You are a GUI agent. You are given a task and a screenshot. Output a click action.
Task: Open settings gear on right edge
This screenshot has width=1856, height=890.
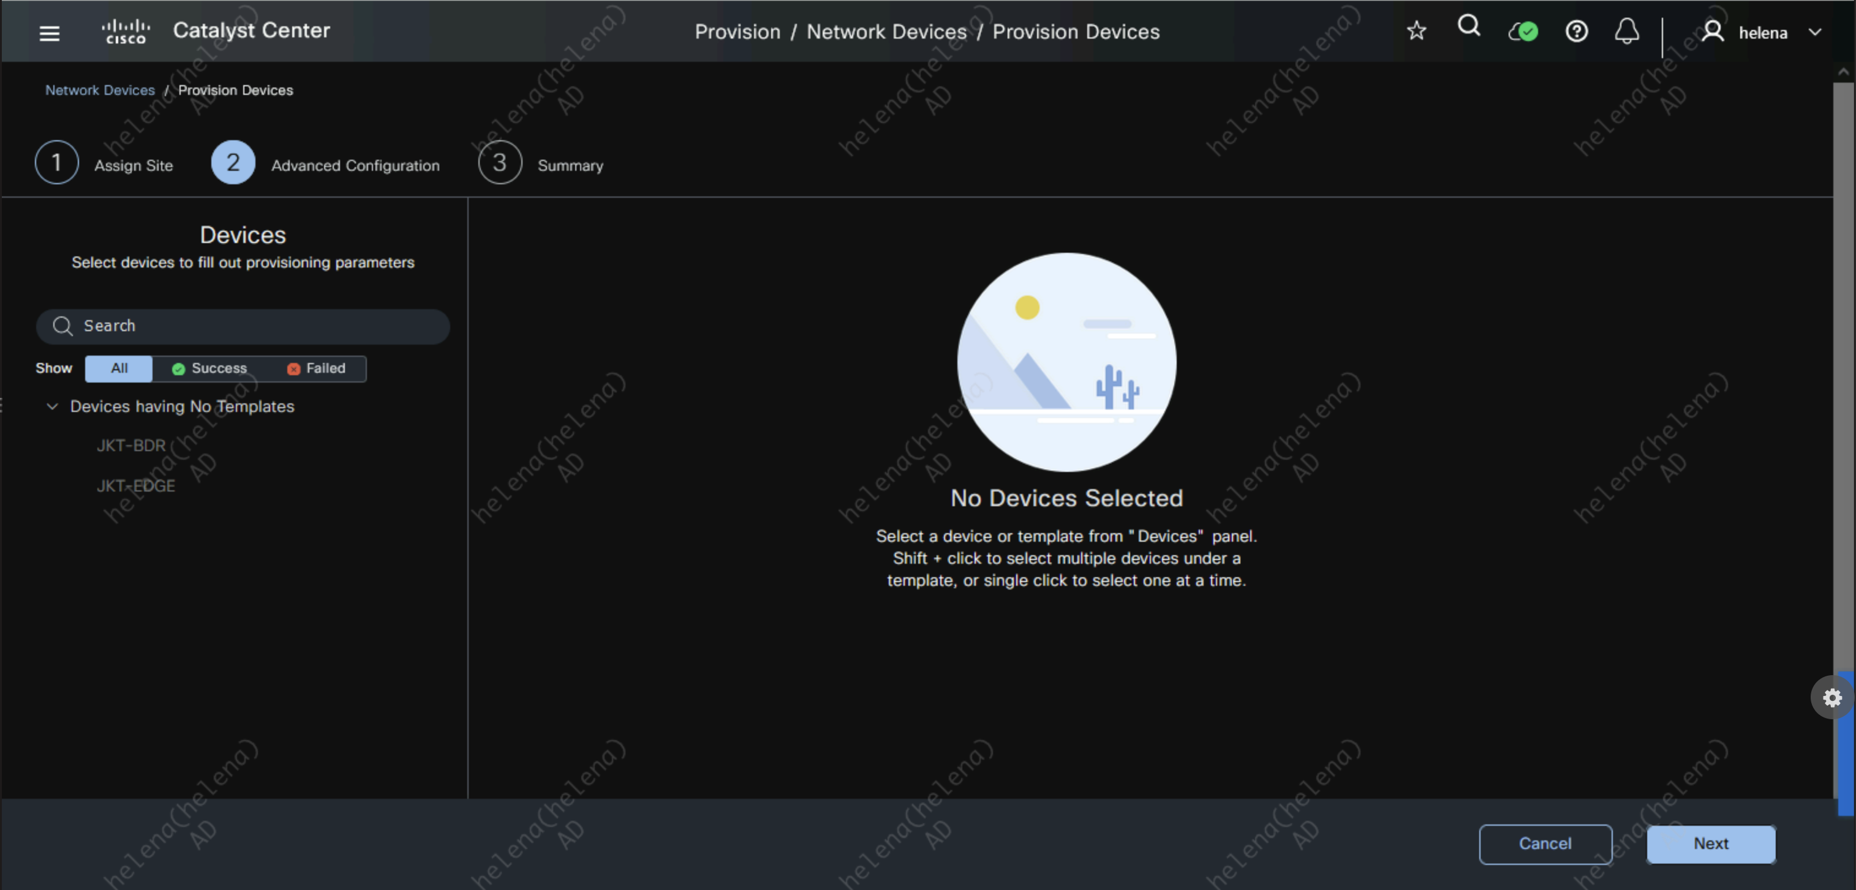pos(1831,697)
